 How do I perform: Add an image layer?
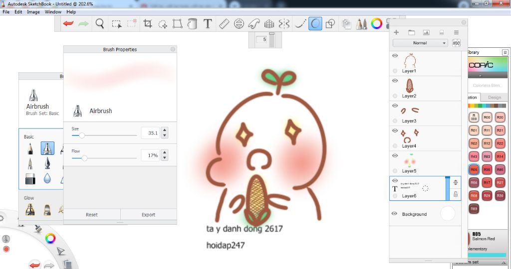point(426,32)
